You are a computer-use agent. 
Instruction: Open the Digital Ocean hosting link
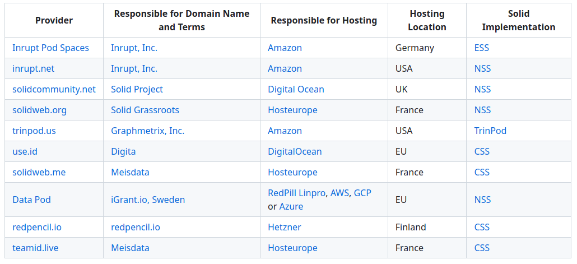(296, 89)
